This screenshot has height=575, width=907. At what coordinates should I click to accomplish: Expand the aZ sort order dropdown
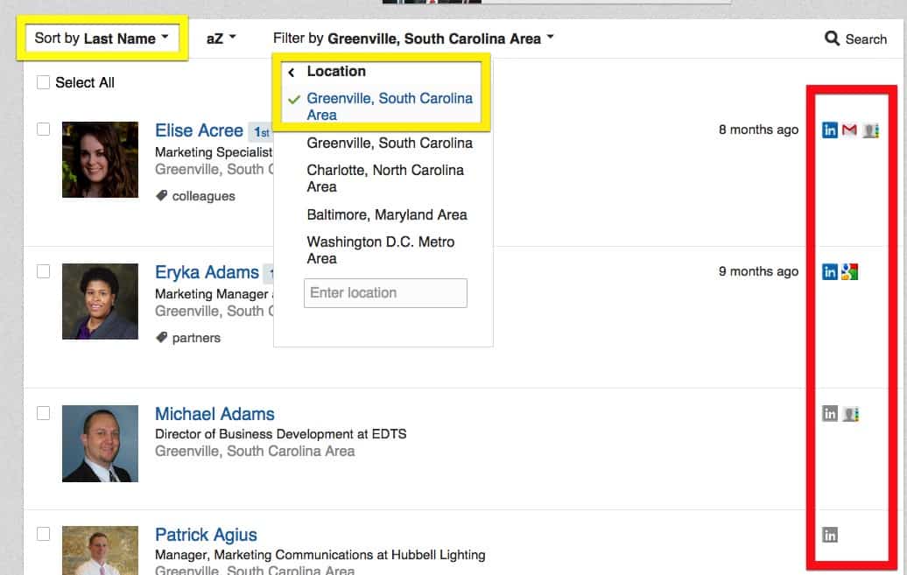click(x=221, y=39)
